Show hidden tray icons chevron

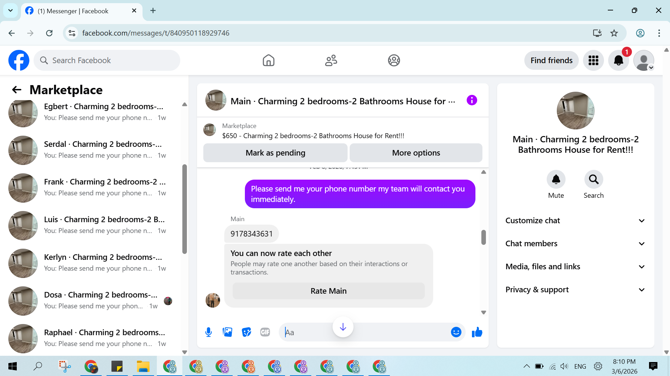526,366
